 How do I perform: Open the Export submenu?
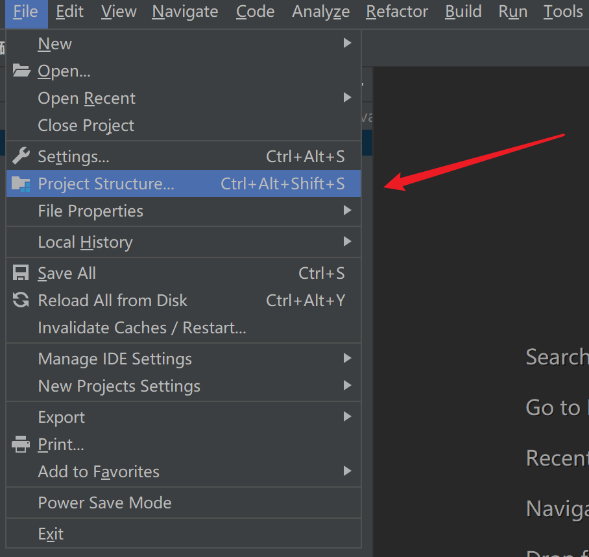coord(62,417)
